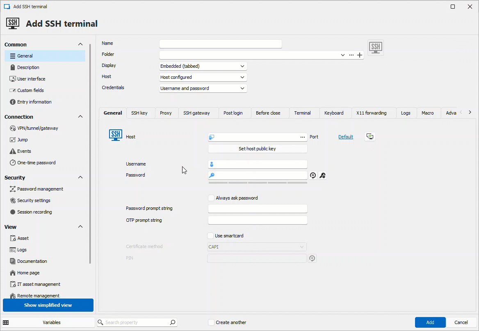
Task: Open the variables grid icon at bottom left
Action: click(x=6, y=322)
